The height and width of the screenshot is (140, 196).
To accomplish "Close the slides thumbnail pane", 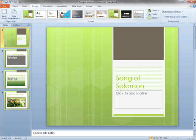I will 29,25.
